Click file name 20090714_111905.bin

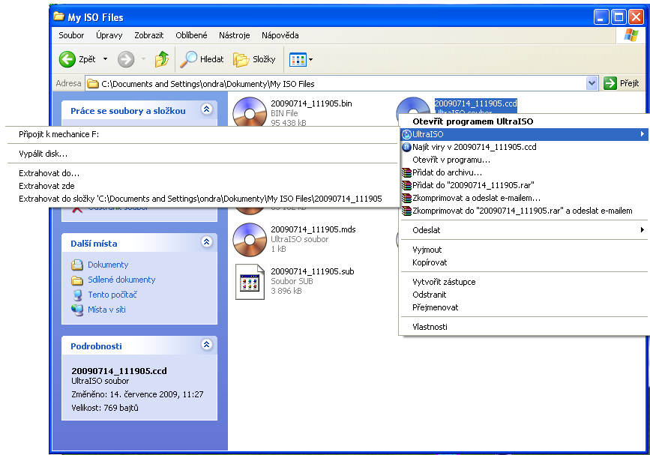click(311, 103)
